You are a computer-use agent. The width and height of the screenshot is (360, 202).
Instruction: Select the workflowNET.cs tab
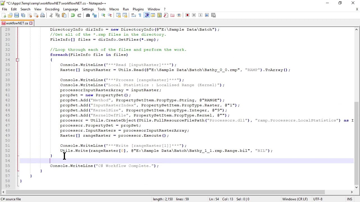tap(17, 23)
